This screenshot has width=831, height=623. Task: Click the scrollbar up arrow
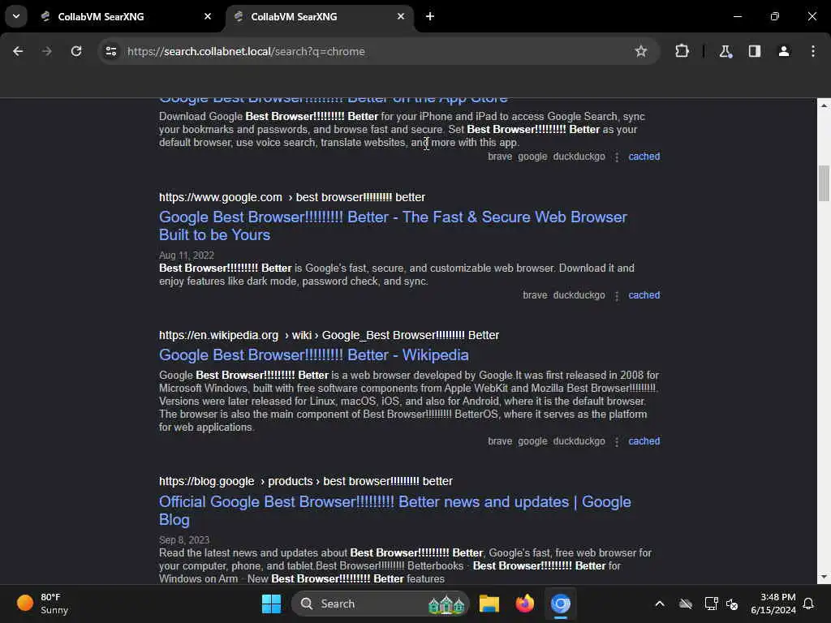824,105
